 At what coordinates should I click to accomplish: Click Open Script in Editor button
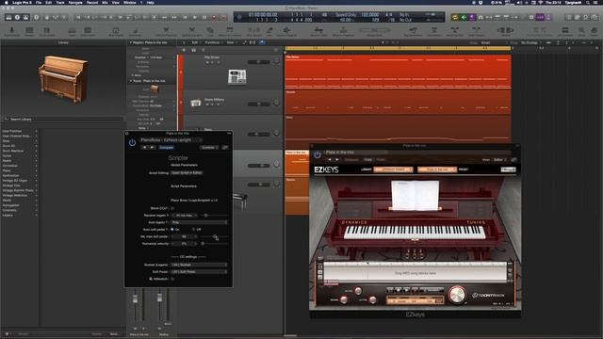click(x=187, y=173)
